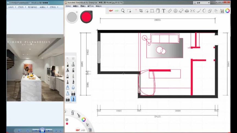Select the rectangular Selection tool in toolbar
Image resolution: width=237 pixels, height=133 pixels.
[129, 11]
